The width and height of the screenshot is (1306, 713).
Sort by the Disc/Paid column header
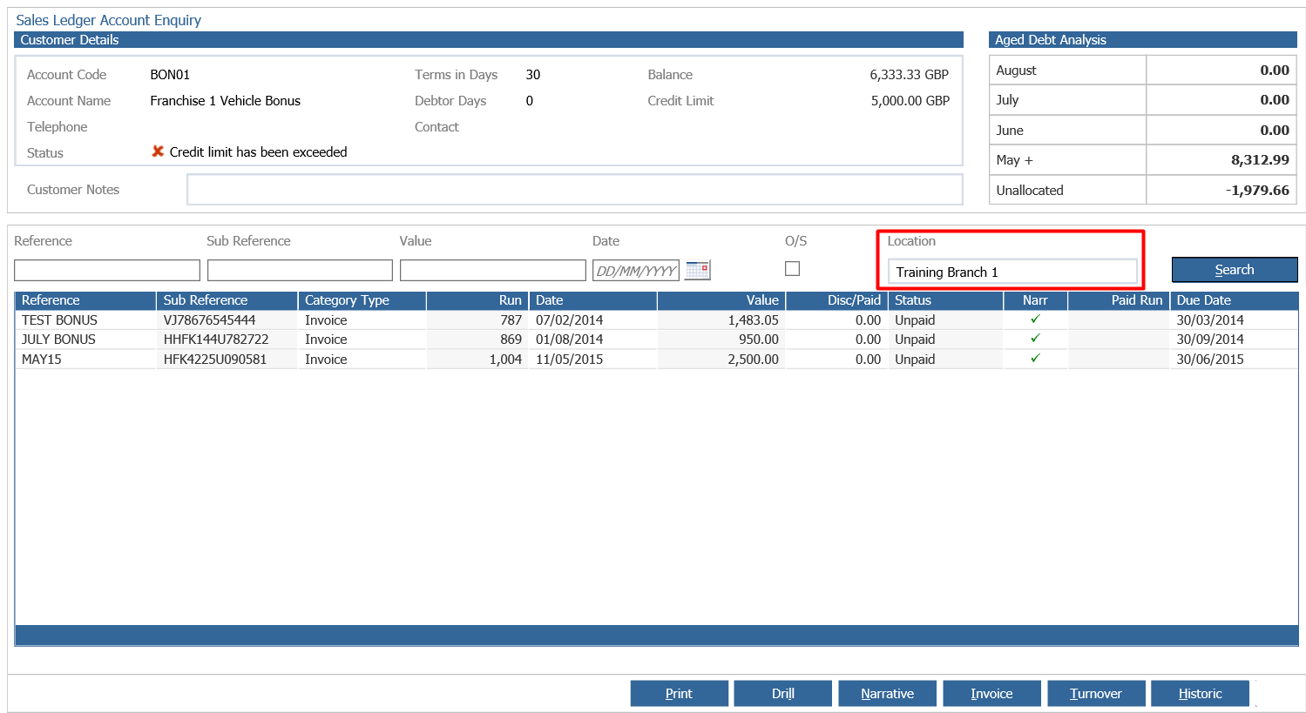pos(837,300)
